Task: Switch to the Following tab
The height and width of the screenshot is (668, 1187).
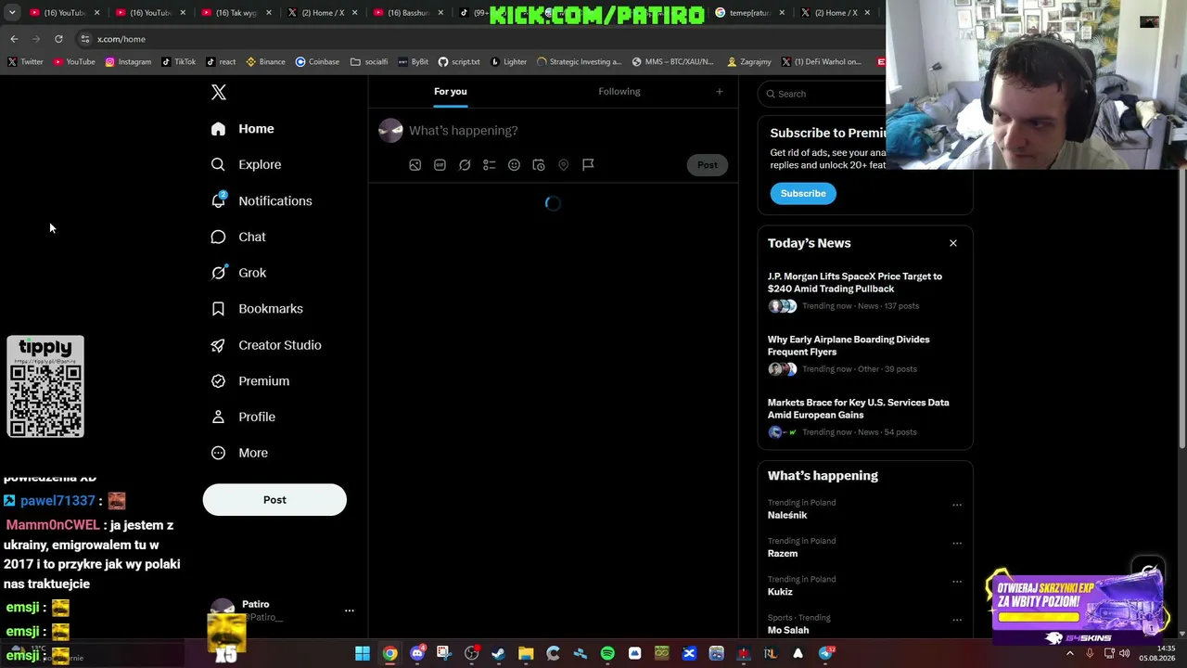Action: (x=619, y=92)
